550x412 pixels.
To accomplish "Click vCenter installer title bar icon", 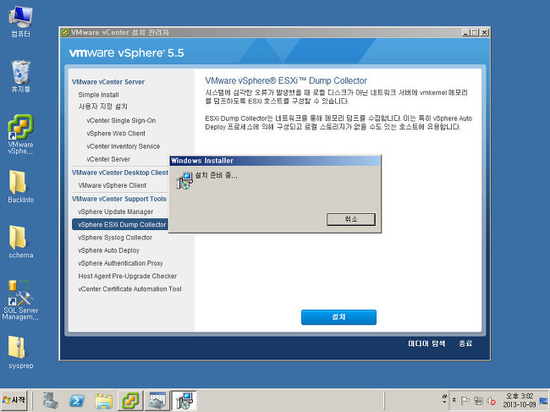I will (64, 33).
